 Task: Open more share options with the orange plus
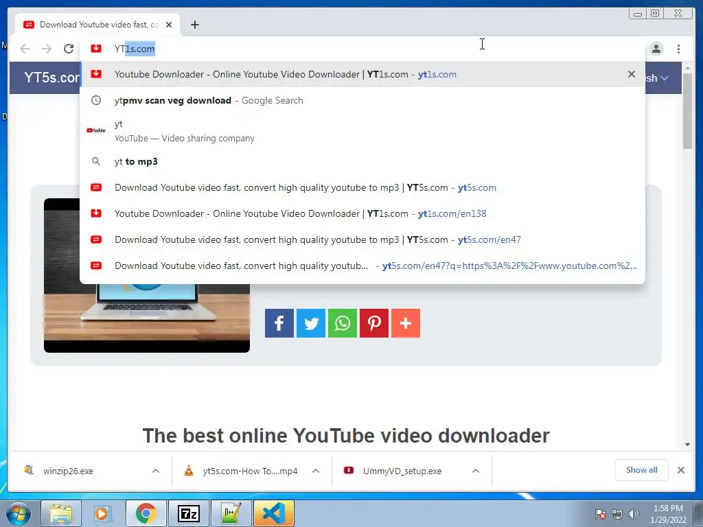point(406,323)
